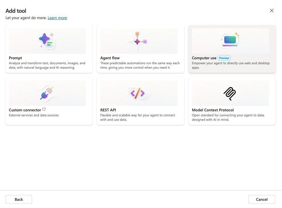Close the Add tool dialog
Viewport: 282px width, 208px height.
click(272, 11)
